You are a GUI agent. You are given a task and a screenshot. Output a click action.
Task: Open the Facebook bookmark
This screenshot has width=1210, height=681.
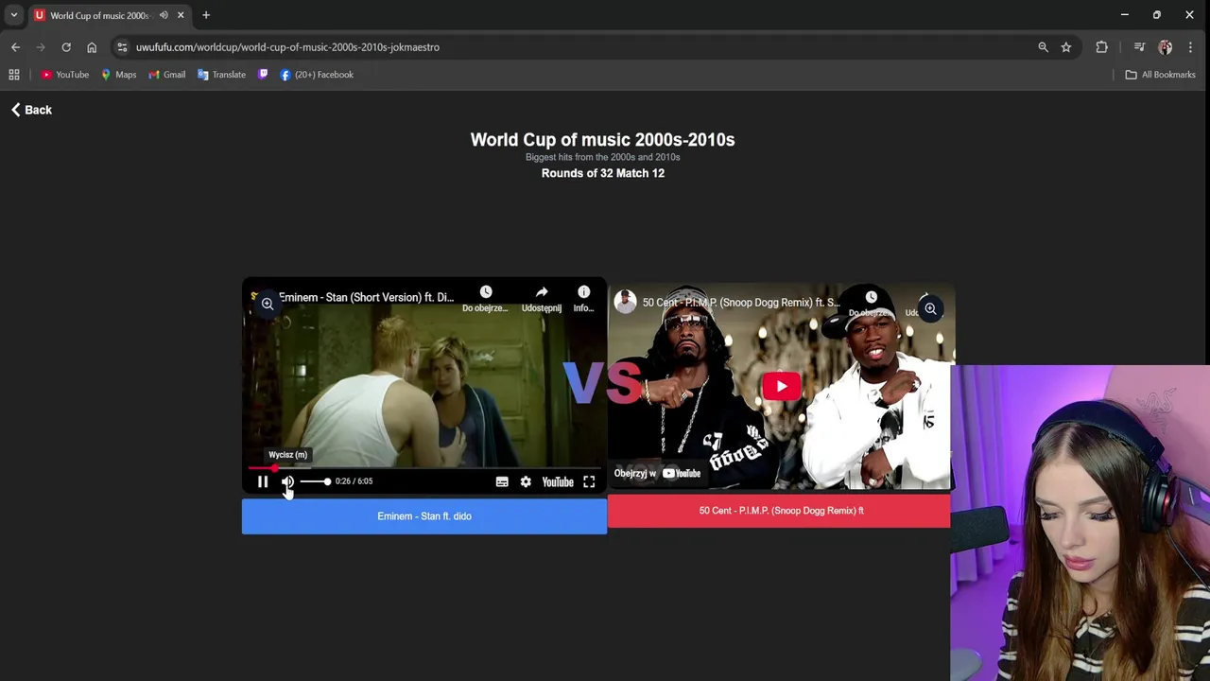pyautogui.click(x=317, y=75)
